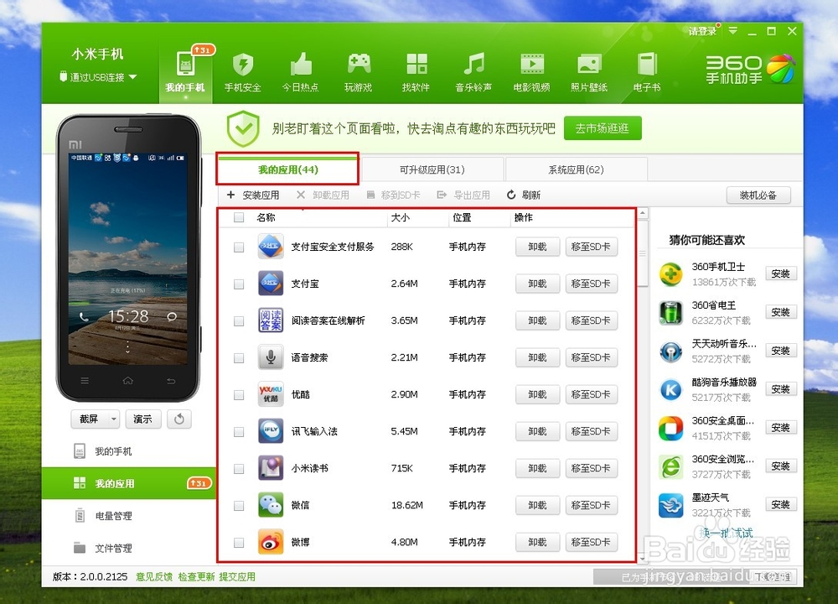Switch to the 系统应用(62) tab

(577, 169)
